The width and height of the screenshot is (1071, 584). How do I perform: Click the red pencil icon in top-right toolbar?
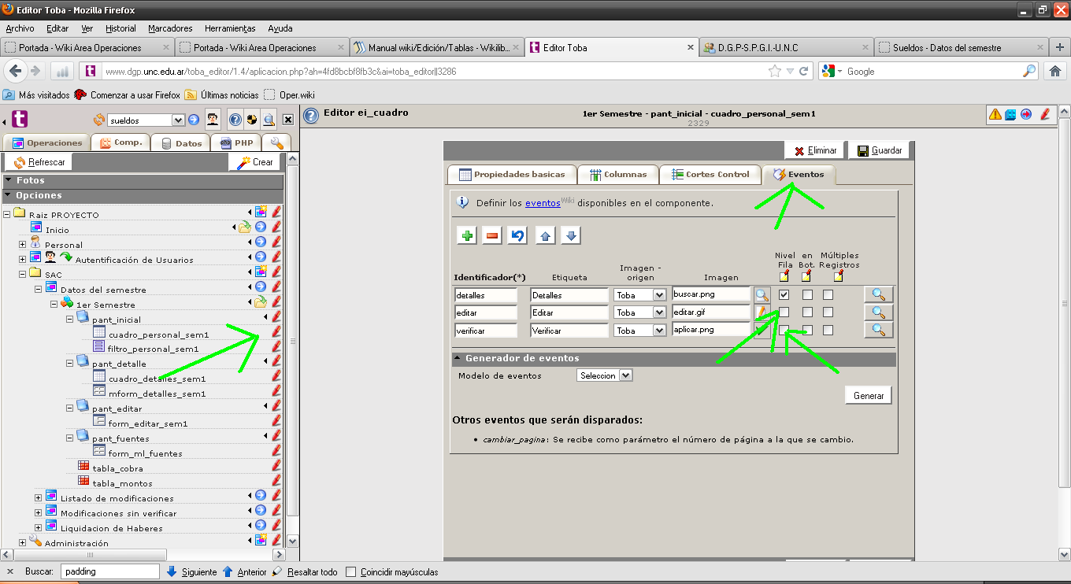(x=1045, y=114)
